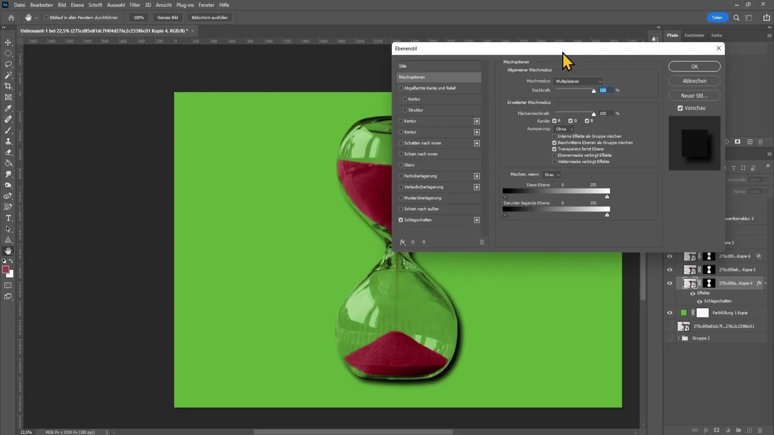This screenshot has width=774, height=435.
Task: Select the Type tool
Action: [8, 218]
